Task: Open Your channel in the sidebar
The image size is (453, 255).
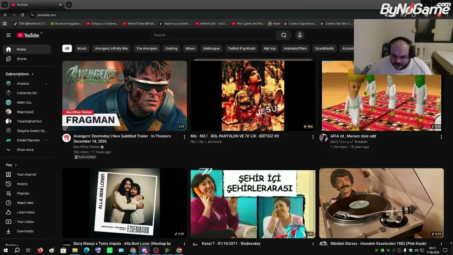Action: click(27, 175)
